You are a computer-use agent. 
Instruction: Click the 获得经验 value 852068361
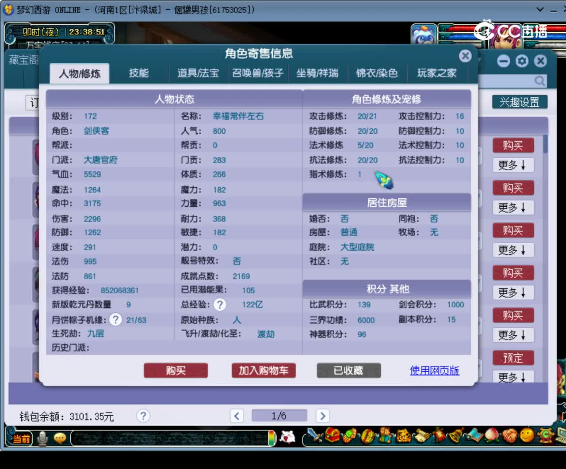[x=120, y=291]
